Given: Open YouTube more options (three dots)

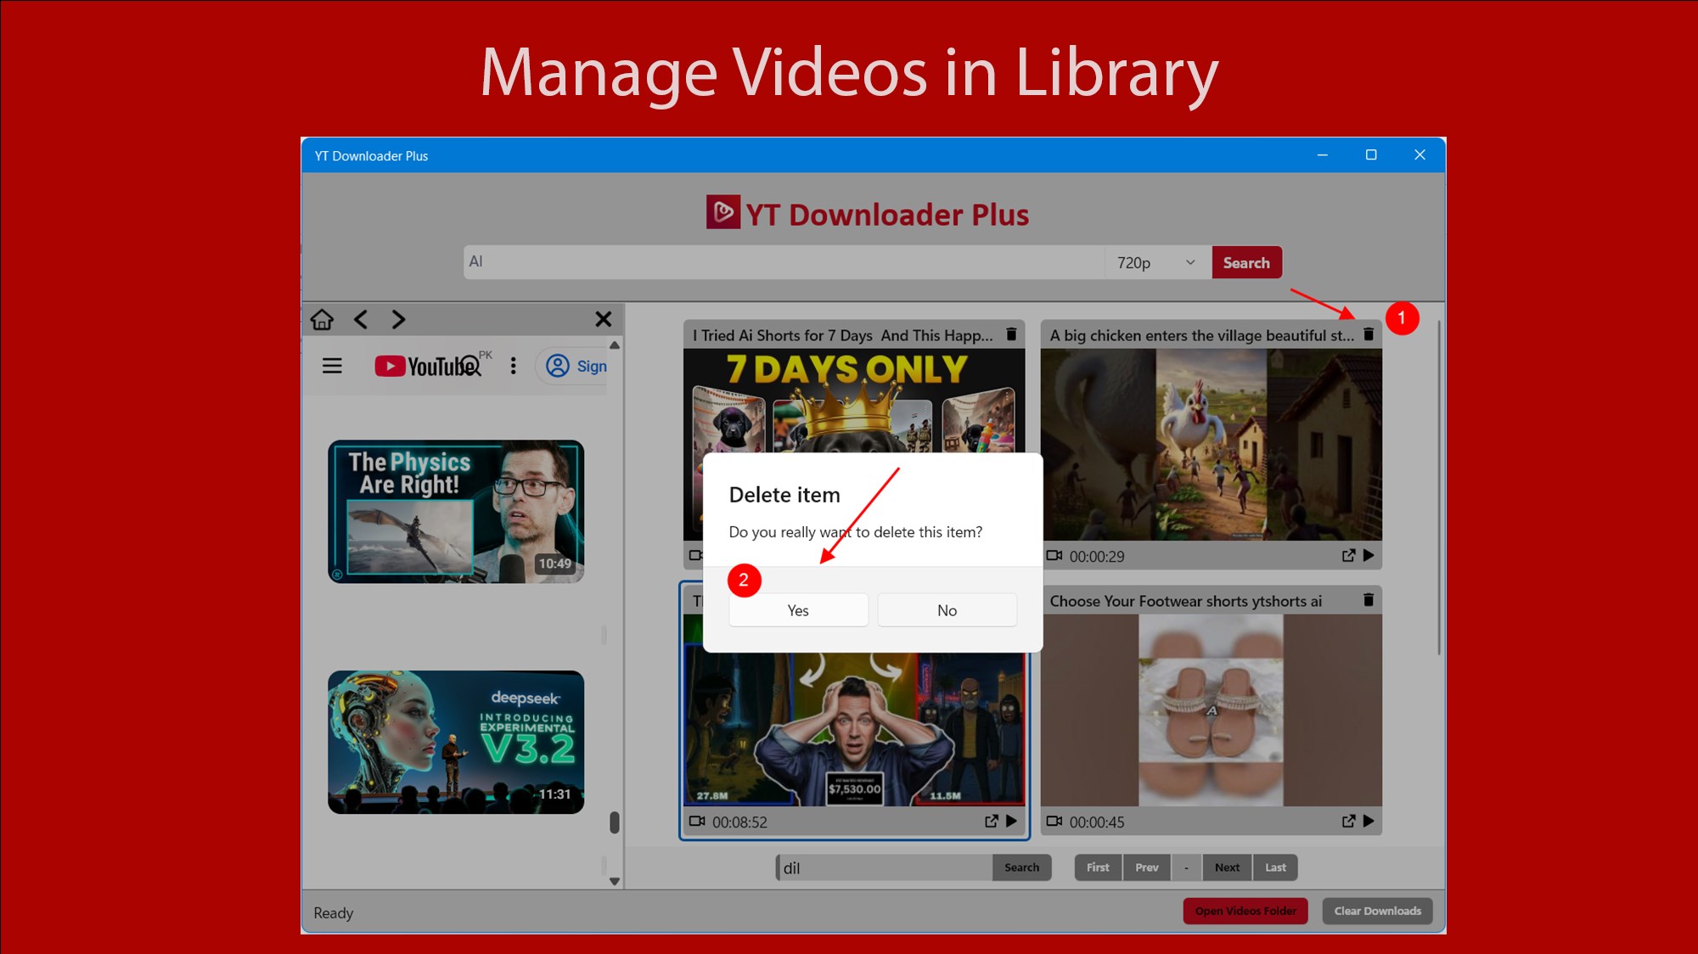Looking at the screenshot, I should pyautogui.click(x=513, y=366).
